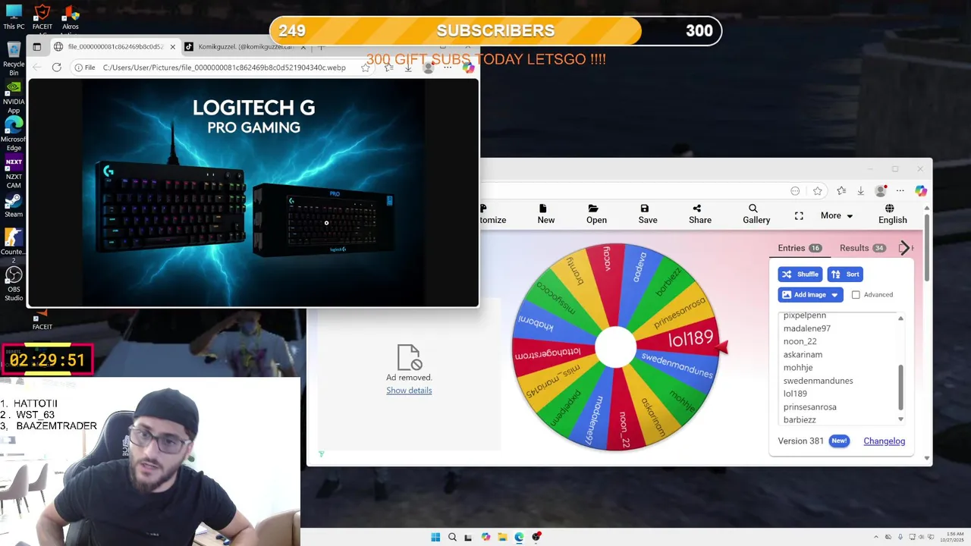Viewport: 971px width, 546px height.
Task: Spin the wheel by clicking its center
Action: tap(615, 347)
